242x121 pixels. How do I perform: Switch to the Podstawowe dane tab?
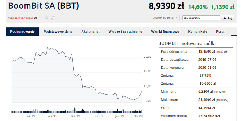point(58,32)
